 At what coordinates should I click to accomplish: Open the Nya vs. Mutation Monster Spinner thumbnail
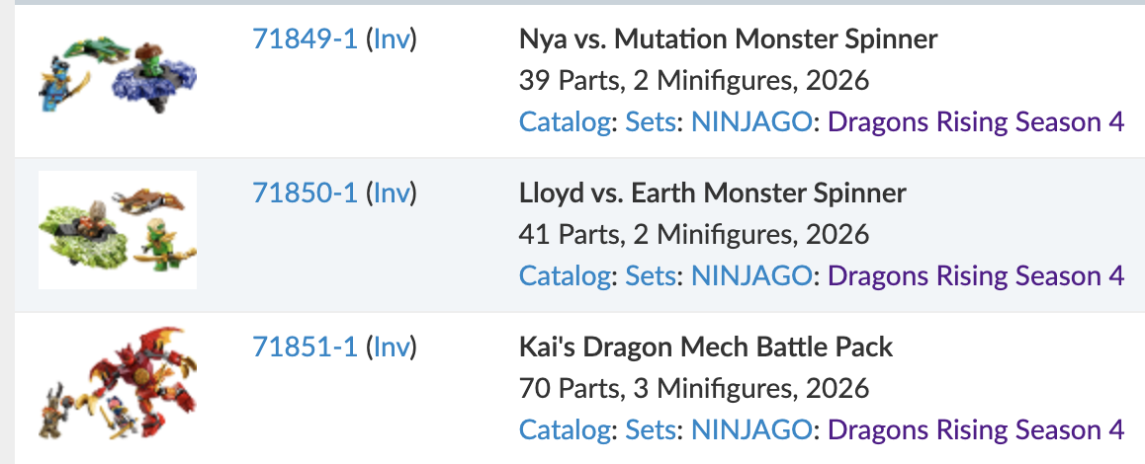117,76
